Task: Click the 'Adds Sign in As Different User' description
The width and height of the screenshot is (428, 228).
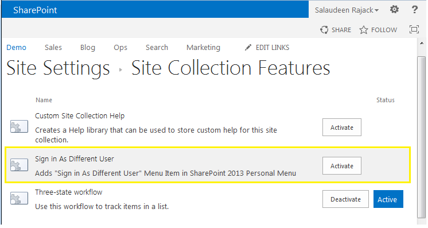Action: pos(165,173)
